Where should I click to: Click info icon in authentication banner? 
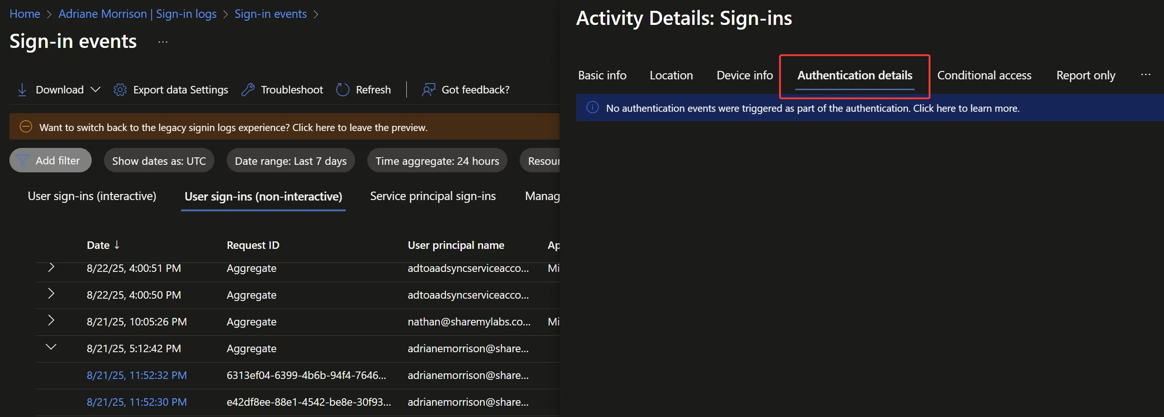tap(593, 108)
